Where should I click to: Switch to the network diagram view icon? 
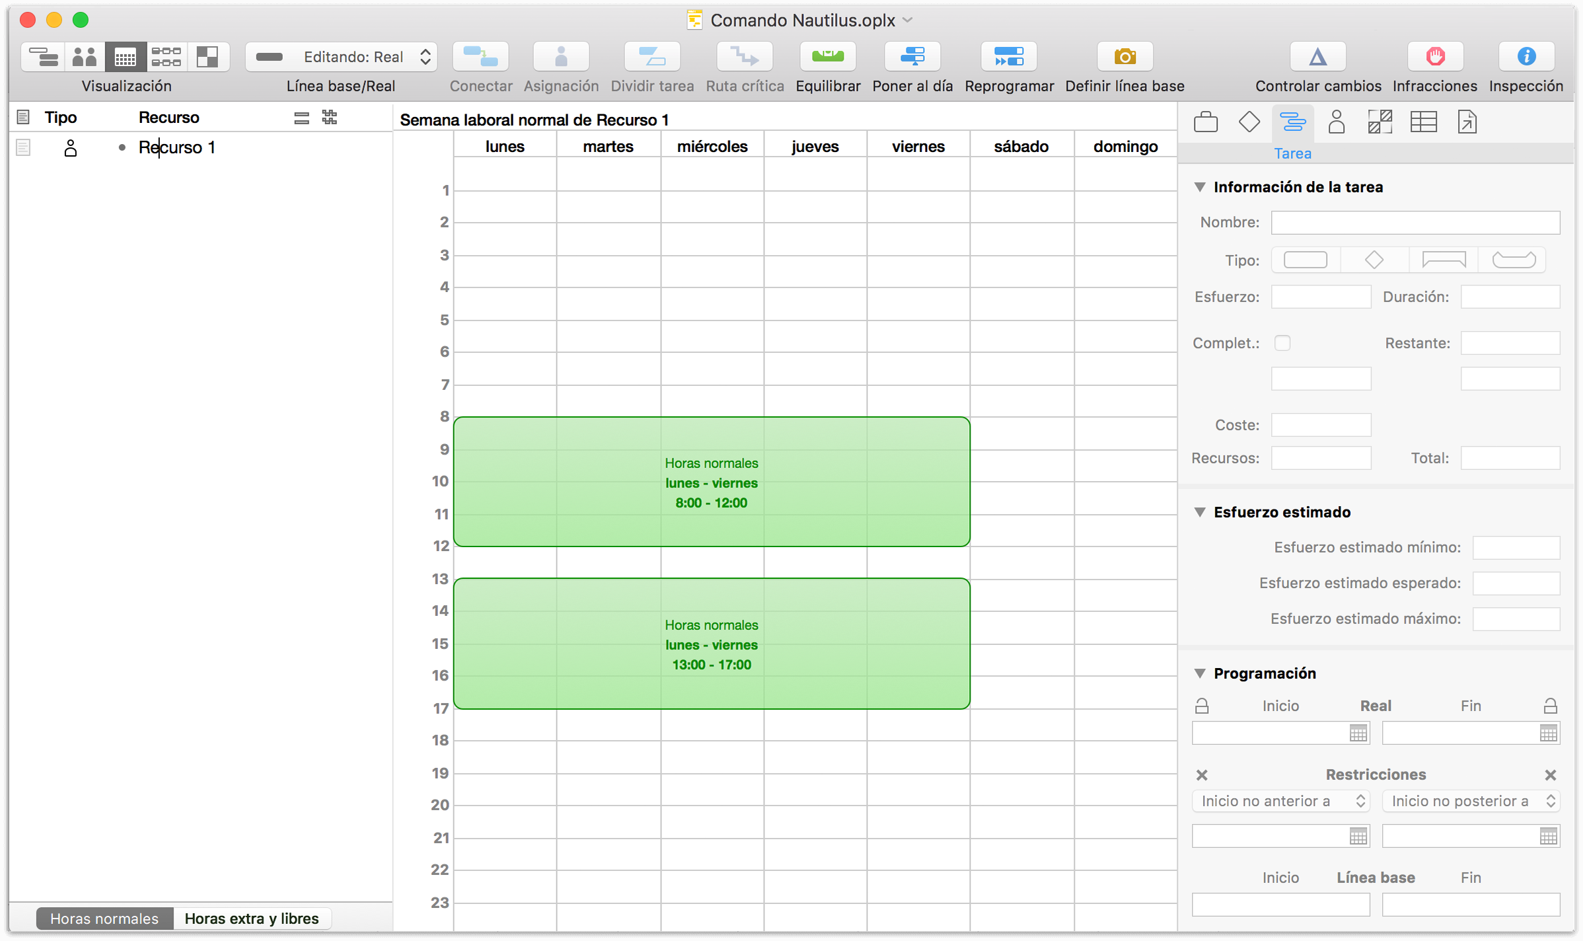166,57
